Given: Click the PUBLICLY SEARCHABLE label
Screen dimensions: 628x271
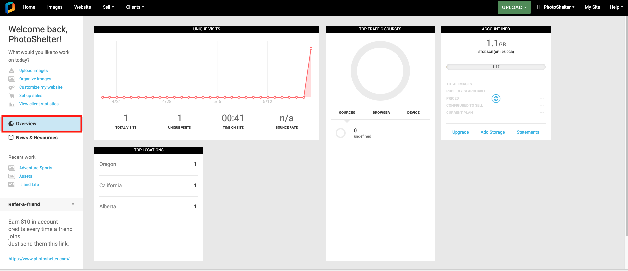Looking at the screenshot, I should (x=466, y=91).
